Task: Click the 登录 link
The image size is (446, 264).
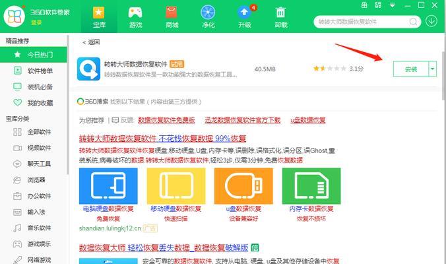Action: tap(36, 22)
